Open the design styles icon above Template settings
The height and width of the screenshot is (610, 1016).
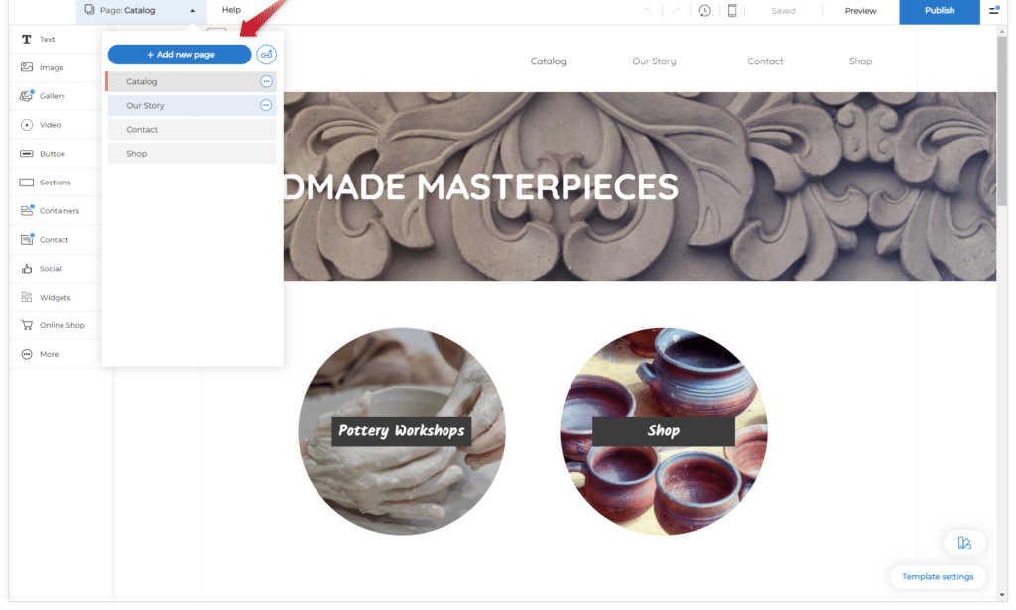964,543
